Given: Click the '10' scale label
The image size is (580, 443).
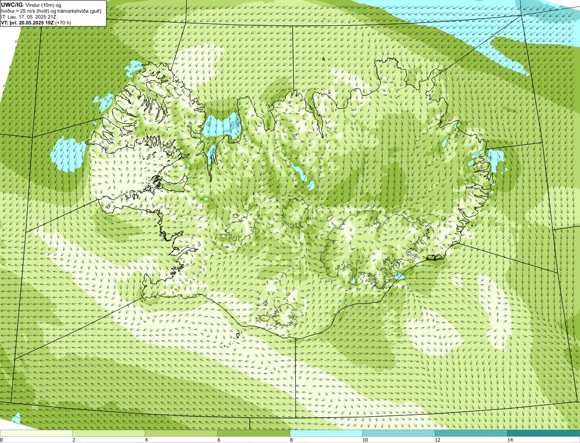Looking at the screenshot, I should point(365,440).
